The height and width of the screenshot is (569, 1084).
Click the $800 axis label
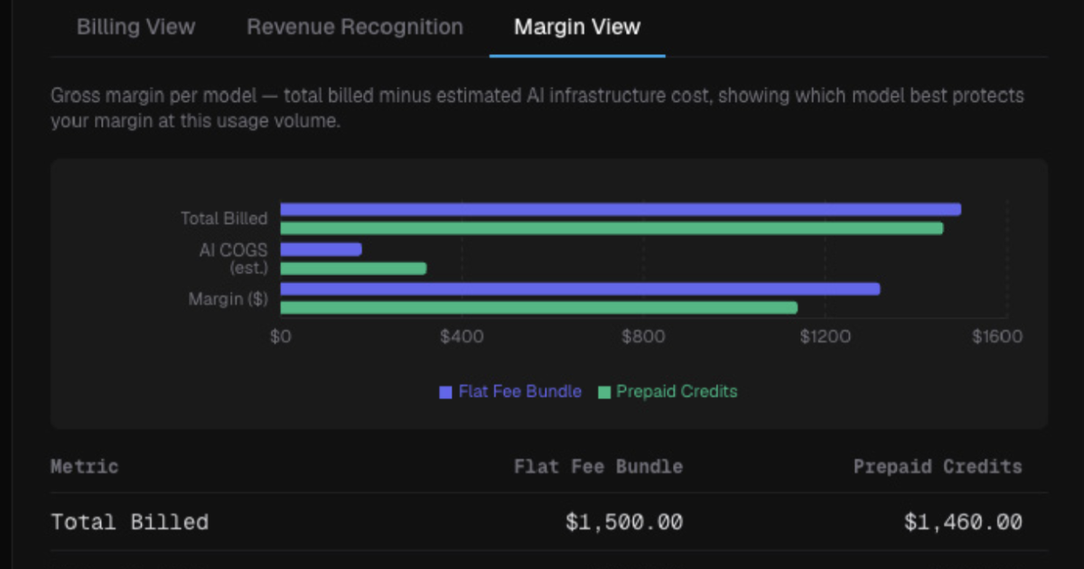coord(643,337)
